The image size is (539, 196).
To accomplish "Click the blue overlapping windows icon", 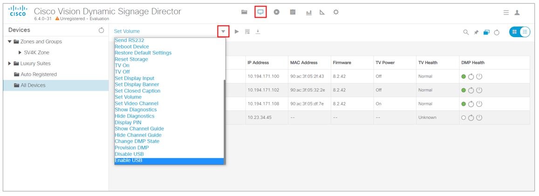I will click(486, 32).
